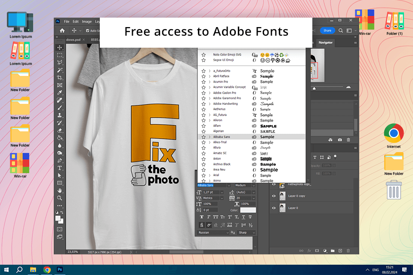
Task: Select the Pen tool
Action: coord(60,161)
